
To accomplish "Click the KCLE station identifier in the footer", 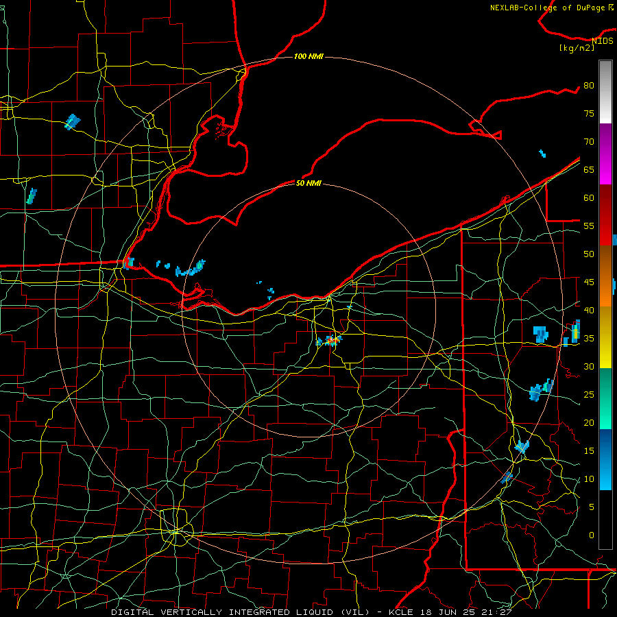I will point(400,612).
